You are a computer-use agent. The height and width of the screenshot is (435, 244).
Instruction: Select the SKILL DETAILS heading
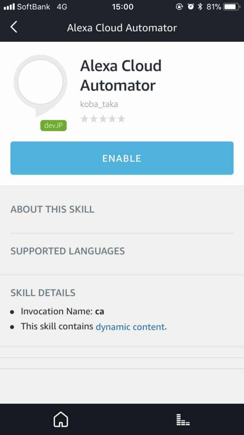coord(43,293)
